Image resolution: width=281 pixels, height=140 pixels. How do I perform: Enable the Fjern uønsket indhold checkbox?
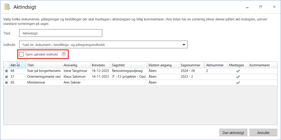click(21, 54)
